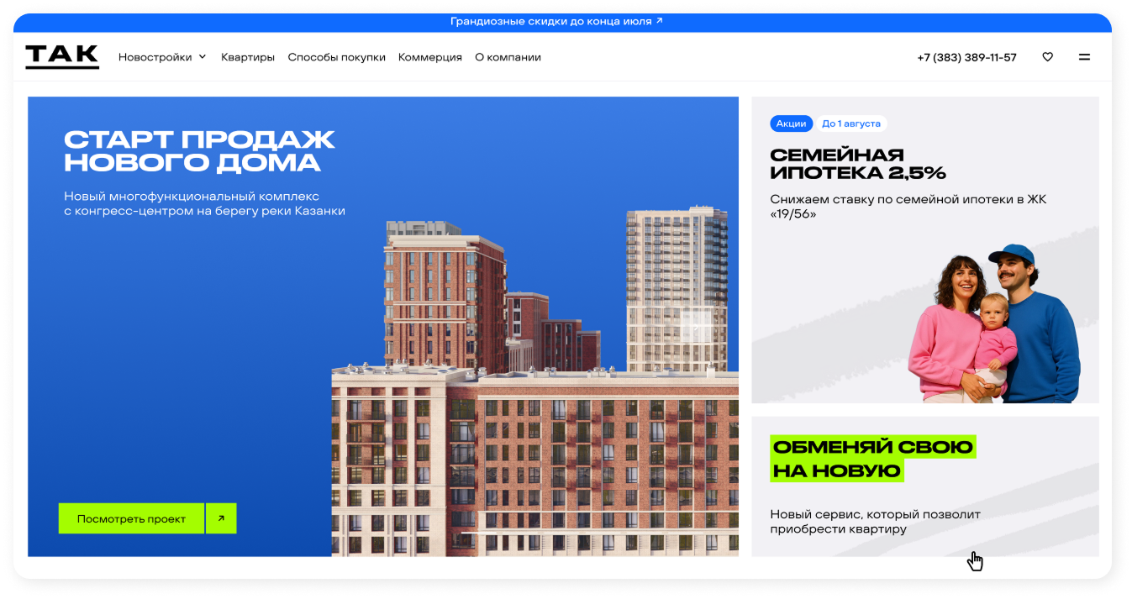Open the Семейная ипотека 2,5% heading
1132x599 pixels.
pyautogui.click(x=857, y=164)
